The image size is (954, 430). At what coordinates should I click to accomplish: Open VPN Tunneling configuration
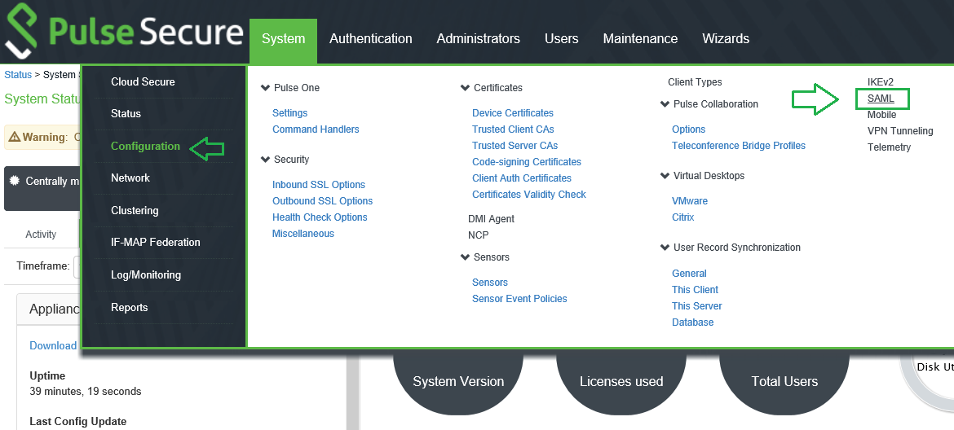click(x=899, y=131)
